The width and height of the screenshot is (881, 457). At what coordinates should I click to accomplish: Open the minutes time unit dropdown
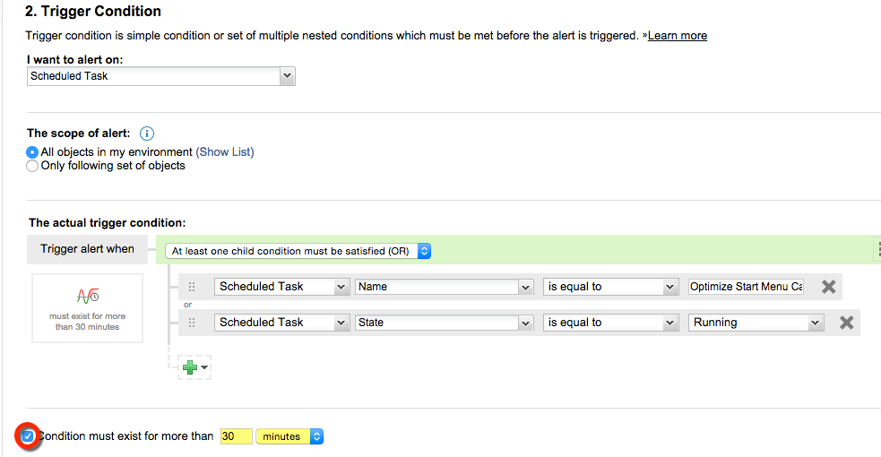(x=289, y=436)
